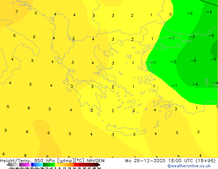This screenshot has height=169, width=218.
Task: Click the gray arrow at legend's left end
Action: tap(7, 165)
